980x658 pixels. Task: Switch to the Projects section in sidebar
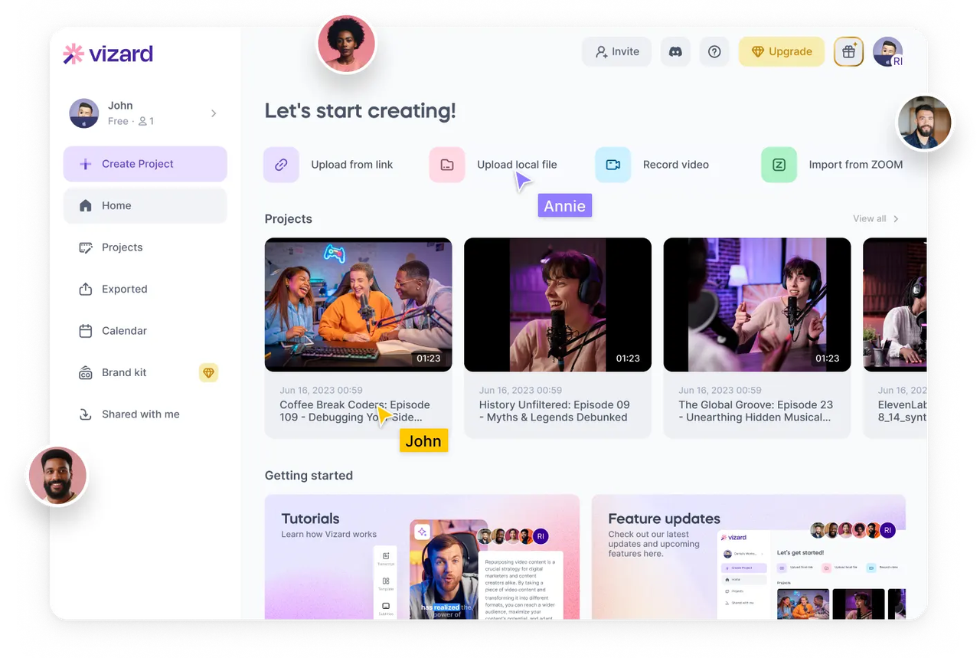click(x=122, y=247)
